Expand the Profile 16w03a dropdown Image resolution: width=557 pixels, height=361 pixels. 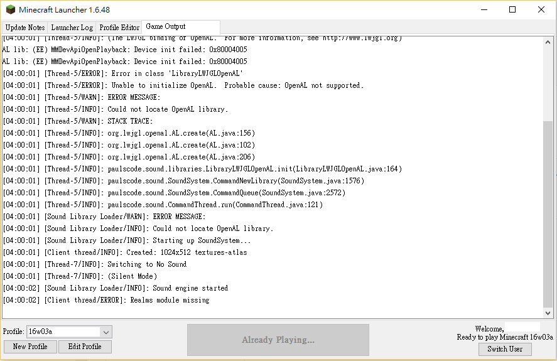tap(106, 331)
